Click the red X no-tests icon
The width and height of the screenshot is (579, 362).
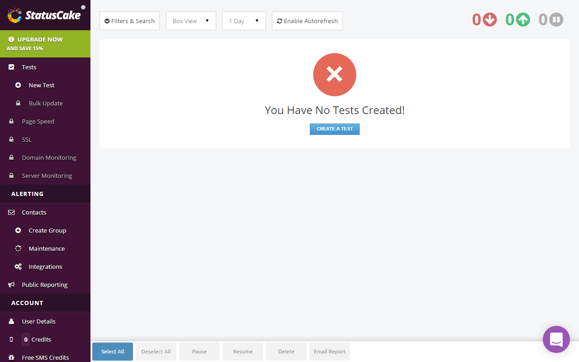click(335, 75)
